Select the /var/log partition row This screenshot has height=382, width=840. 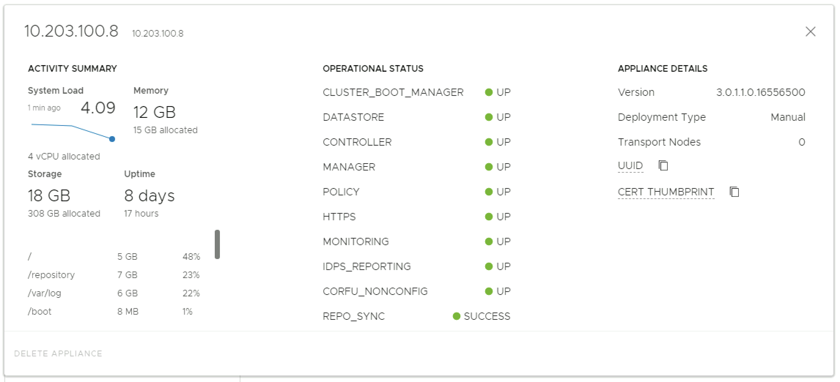(114, 293)
